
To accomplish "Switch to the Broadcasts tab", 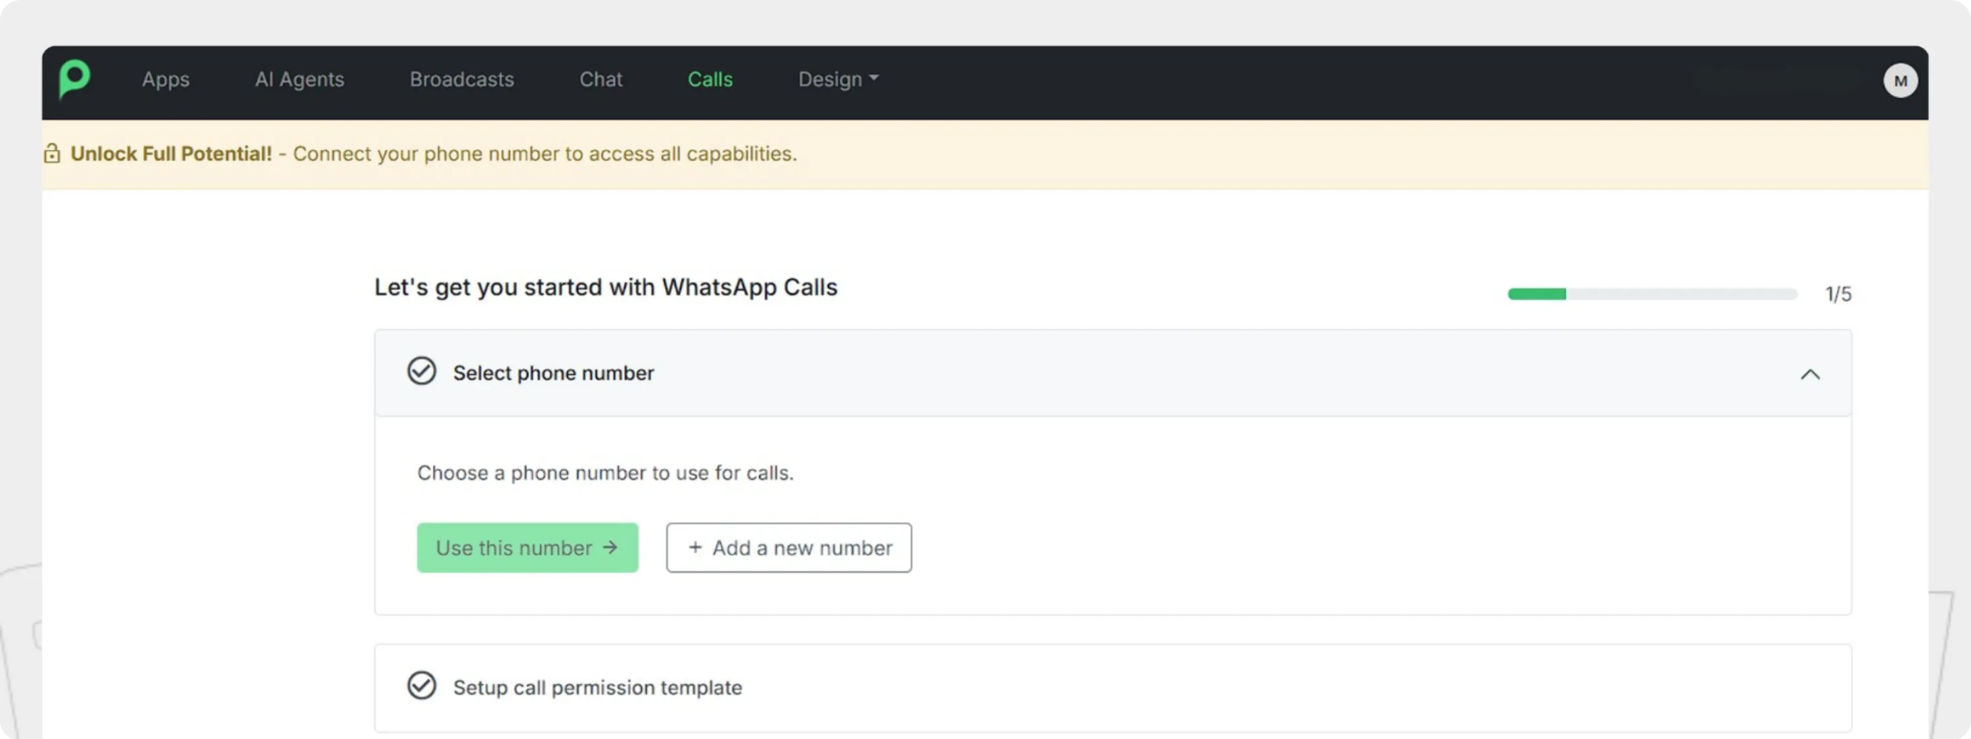I will point(461,79).
